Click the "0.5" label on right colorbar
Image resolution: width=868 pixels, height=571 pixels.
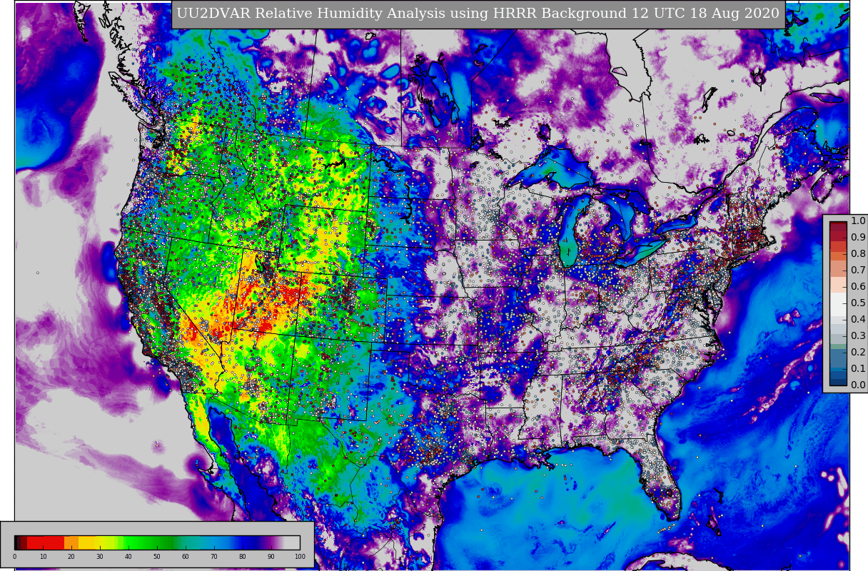coord(857,303)
